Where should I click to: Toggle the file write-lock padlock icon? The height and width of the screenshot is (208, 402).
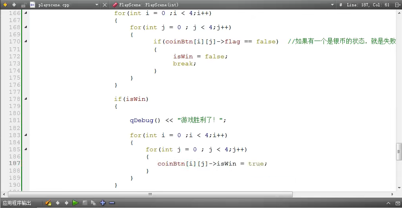click(x=23, y=5)
